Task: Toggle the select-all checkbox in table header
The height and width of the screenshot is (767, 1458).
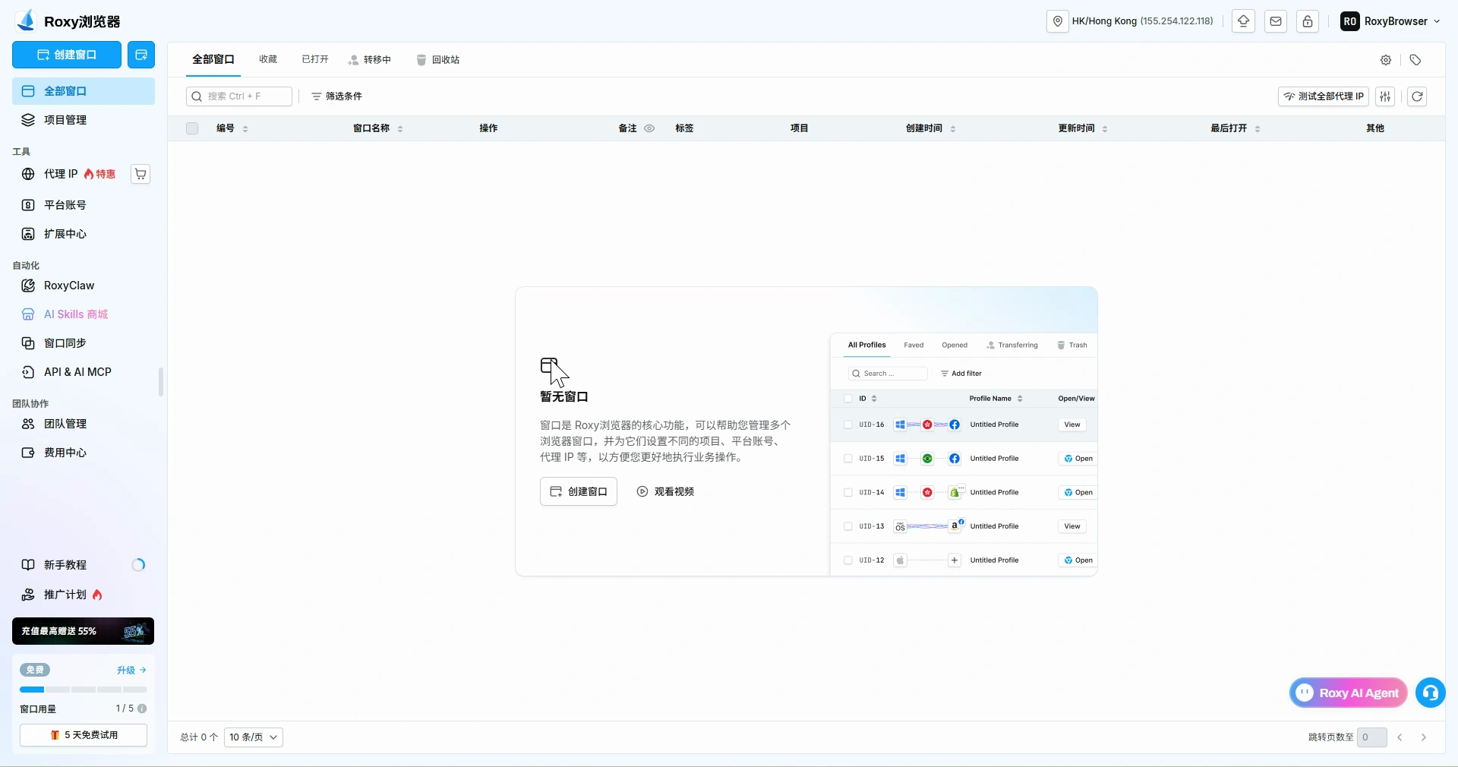Action: click(x=192, y=128)
